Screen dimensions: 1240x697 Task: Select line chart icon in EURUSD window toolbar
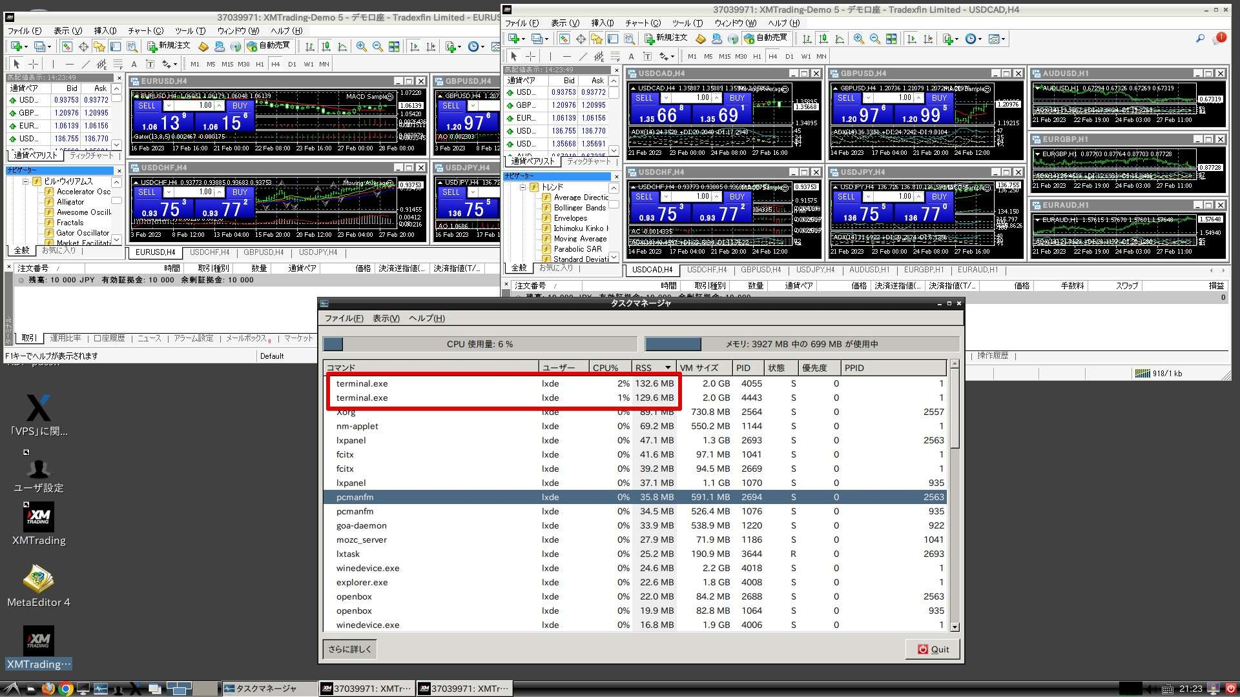pos(342,46)
